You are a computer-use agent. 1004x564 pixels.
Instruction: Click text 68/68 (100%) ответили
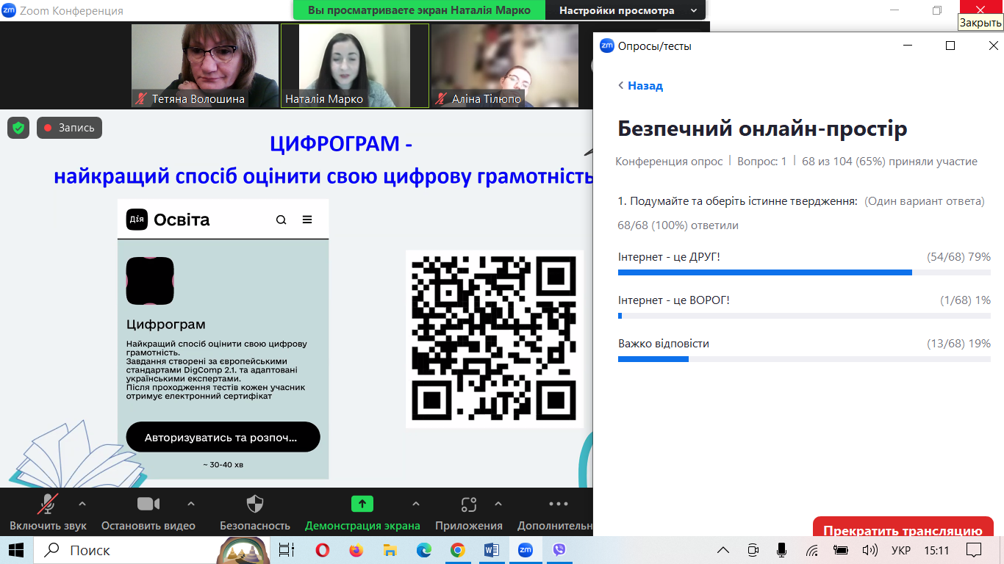(678, 225)
